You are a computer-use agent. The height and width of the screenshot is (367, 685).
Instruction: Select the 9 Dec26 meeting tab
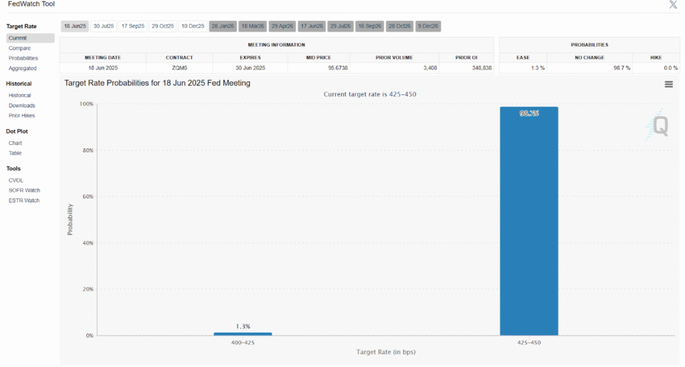pyautogui.click(x=427, y=26)
